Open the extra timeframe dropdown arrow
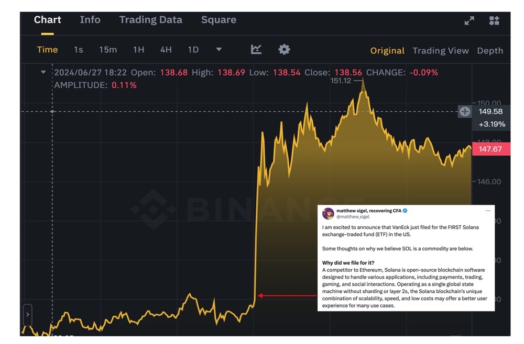Screen dimensions: 524x344 pyautogui.click(x=219, y=49)
